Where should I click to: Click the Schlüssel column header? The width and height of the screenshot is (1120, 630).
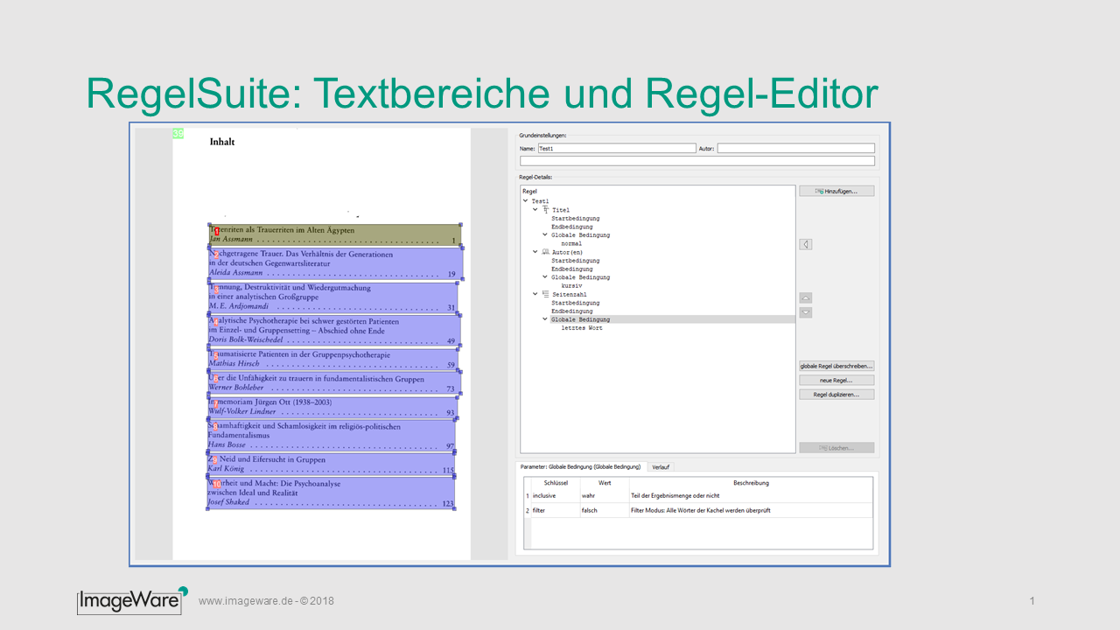point(556,483)
